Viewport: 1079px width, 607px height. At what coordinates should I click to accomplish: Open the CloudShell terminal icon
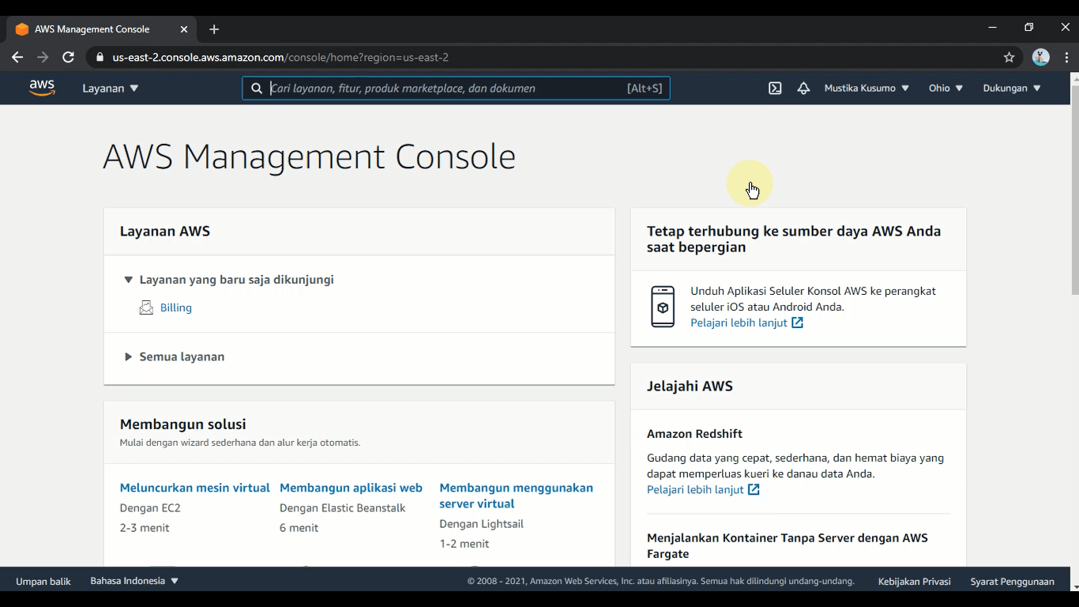[x=775, y=89]
